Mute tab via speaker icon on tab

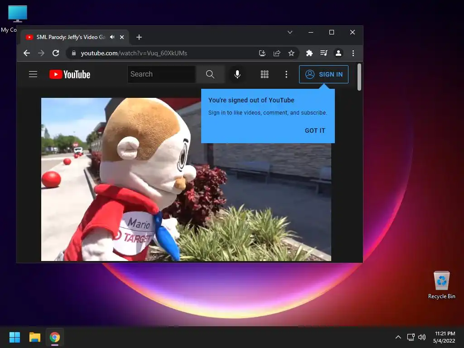[112, 37]
